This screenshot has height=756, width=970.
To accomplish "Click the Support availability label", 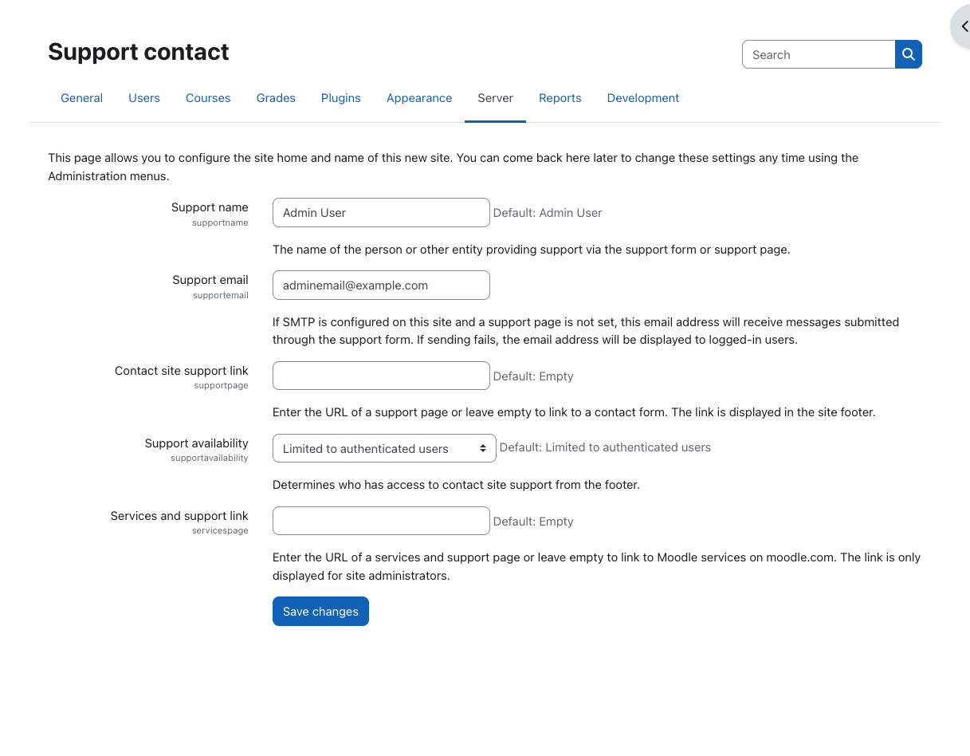I will (196, 443).
